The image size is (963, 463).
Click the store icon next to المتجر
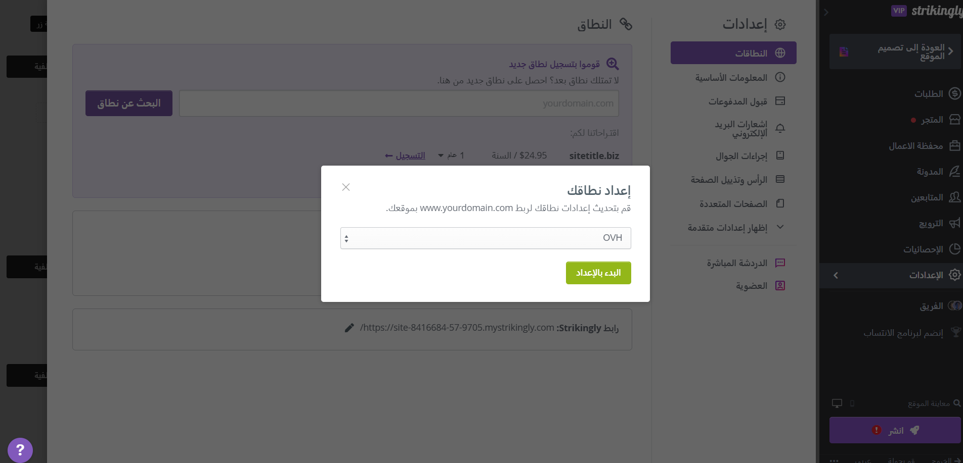coord(954,120)
